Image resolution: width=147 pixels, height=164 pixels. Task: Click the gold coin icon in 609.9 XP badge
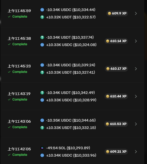click(110, 13)
